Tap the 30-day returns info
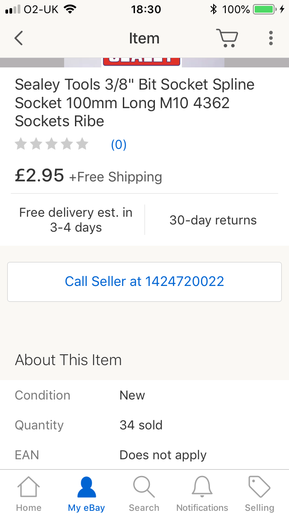289x514 pixels. (x=213, y=220)
